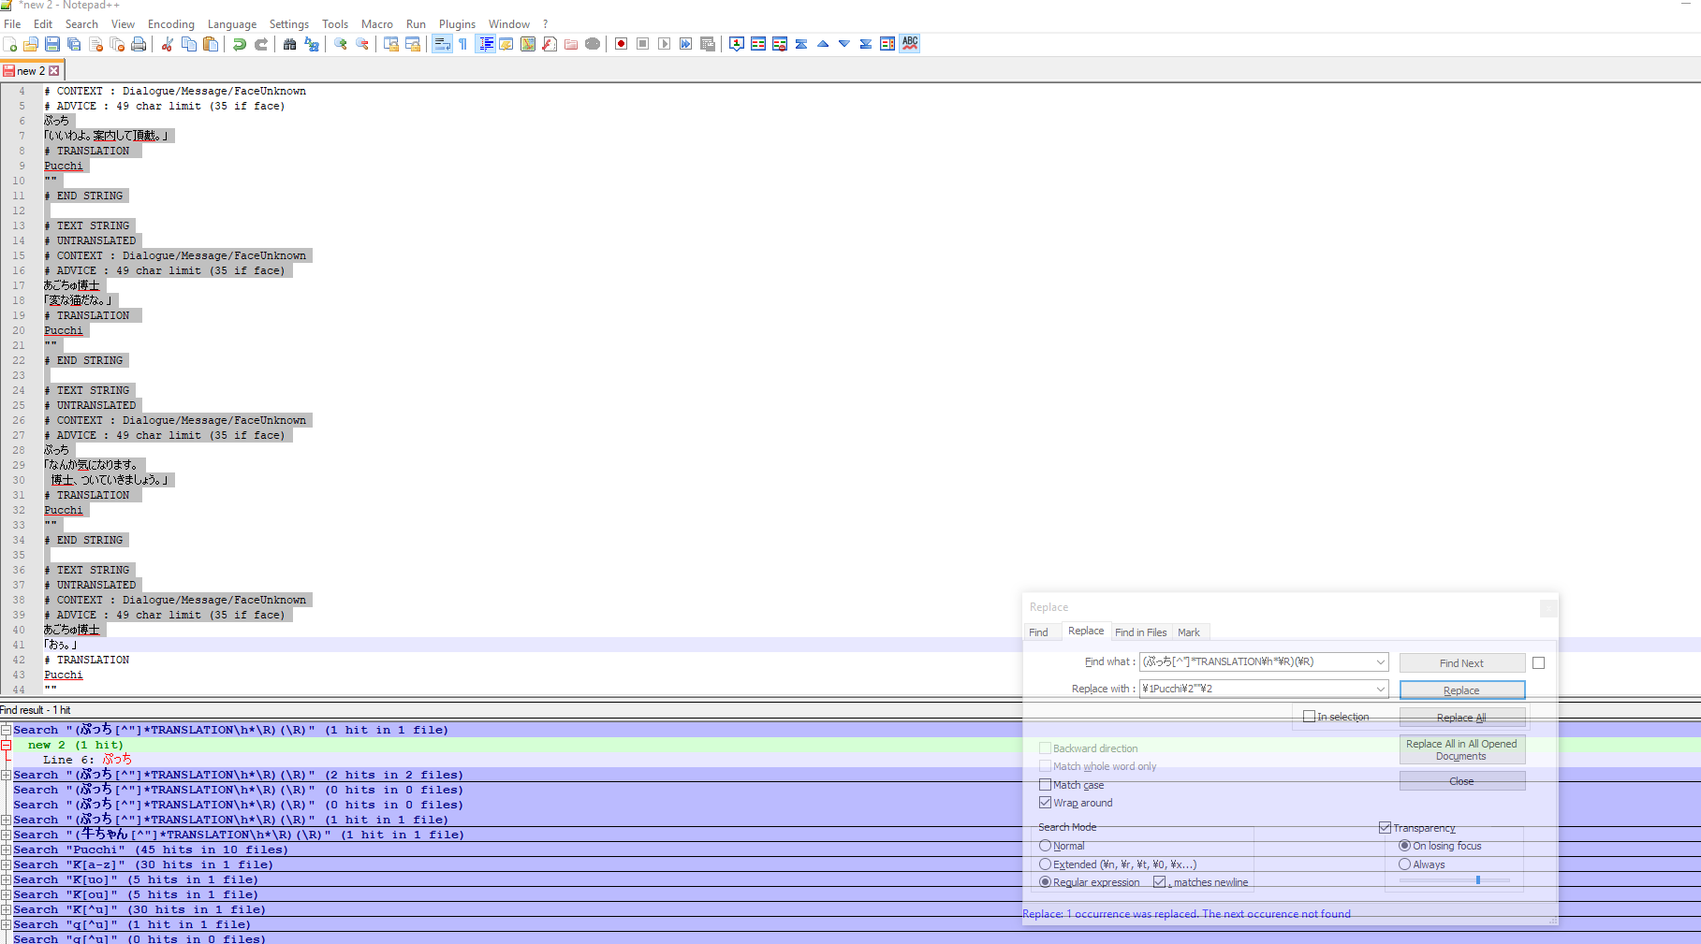The height and width of the screenshot is (944, 1701).
Task: Enable the Match case checkbox
Action: click(1045, 785)
